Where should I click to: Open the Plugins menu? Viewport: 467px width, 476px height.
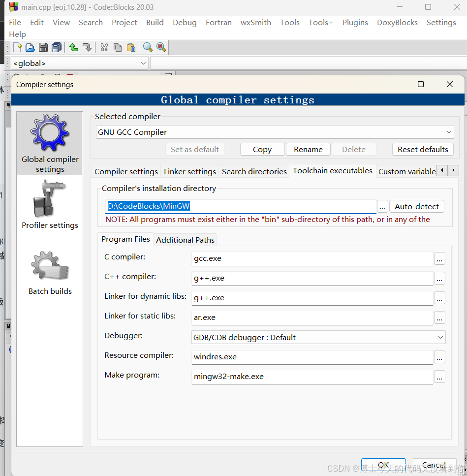click(355, 23)
